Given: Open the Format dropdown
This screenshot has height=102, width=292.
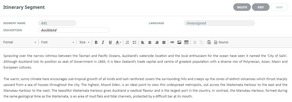Looking at the screenshot, I should (x=20, y=43).
